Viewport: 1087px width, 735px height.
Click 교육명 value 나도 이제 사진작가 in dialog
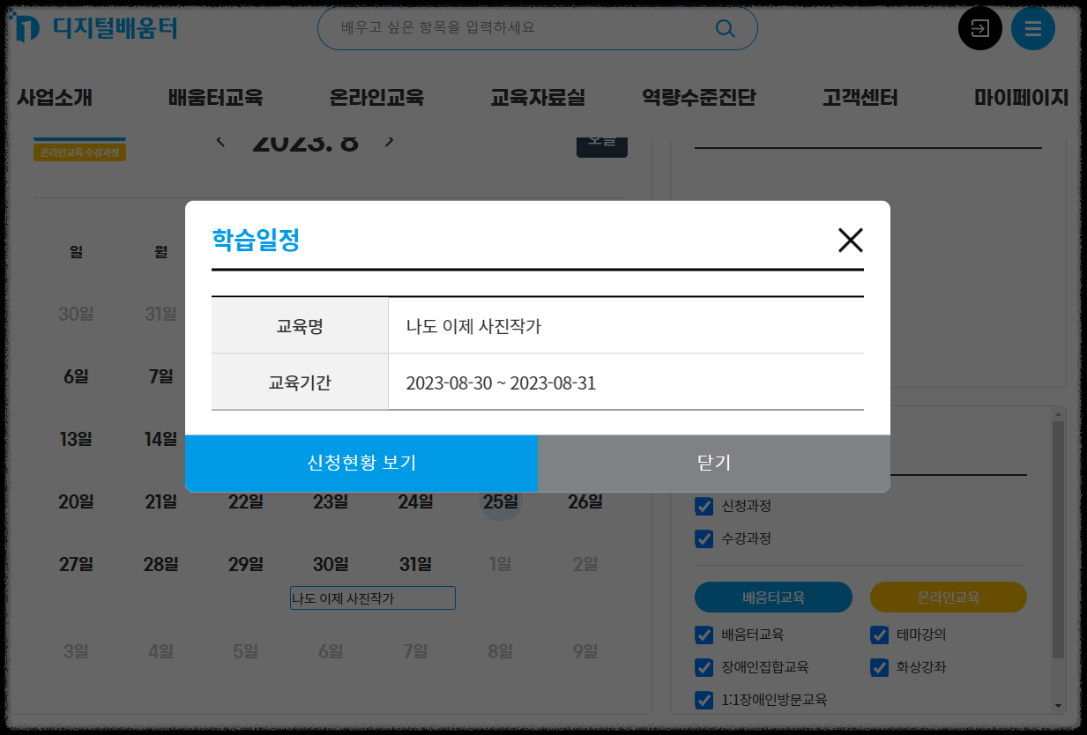473,326
